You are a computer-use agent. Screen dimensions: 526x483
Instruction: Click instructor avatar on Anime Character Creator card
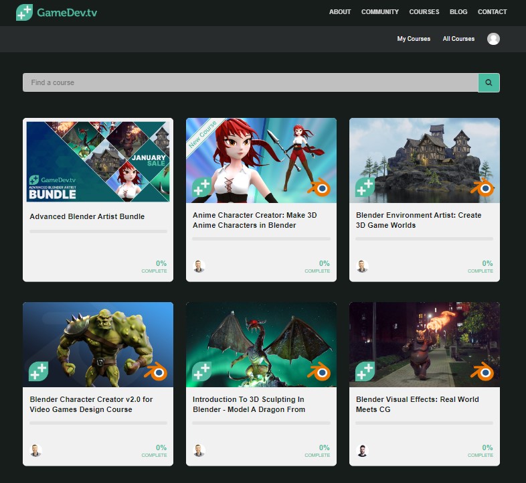coord(199,266)
